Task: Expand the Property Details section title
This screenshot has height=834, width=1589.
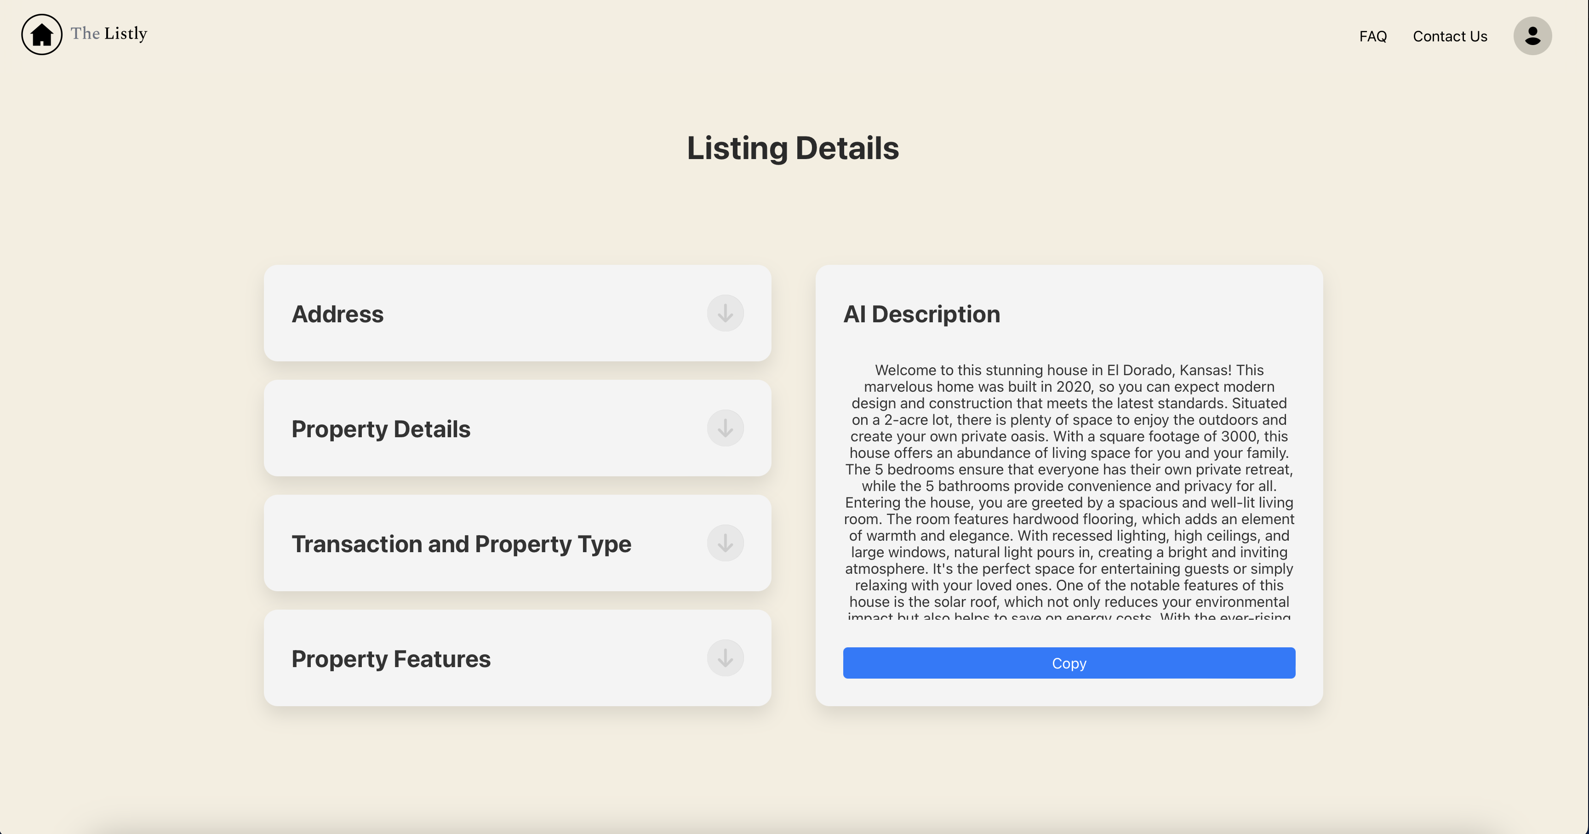Action: tap(381, 428)
